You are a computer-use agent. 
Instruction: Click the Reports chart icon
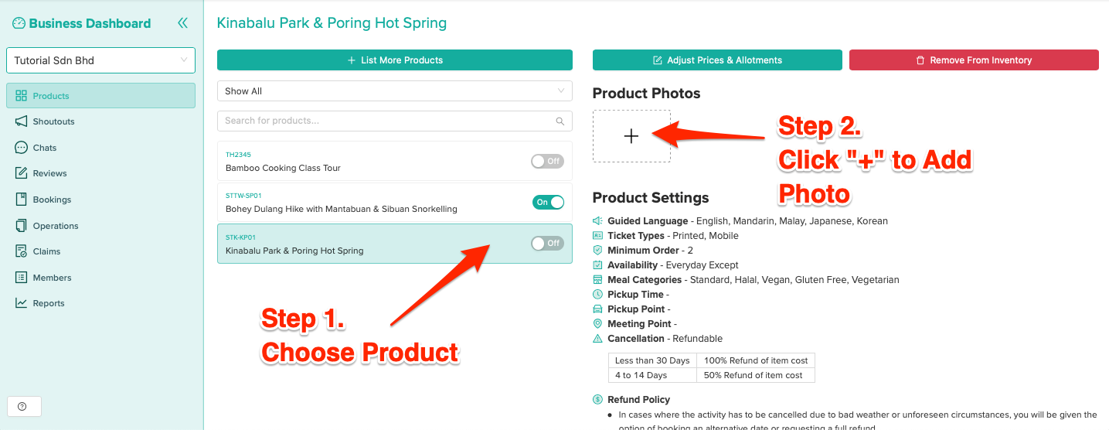tap(21, 303)
